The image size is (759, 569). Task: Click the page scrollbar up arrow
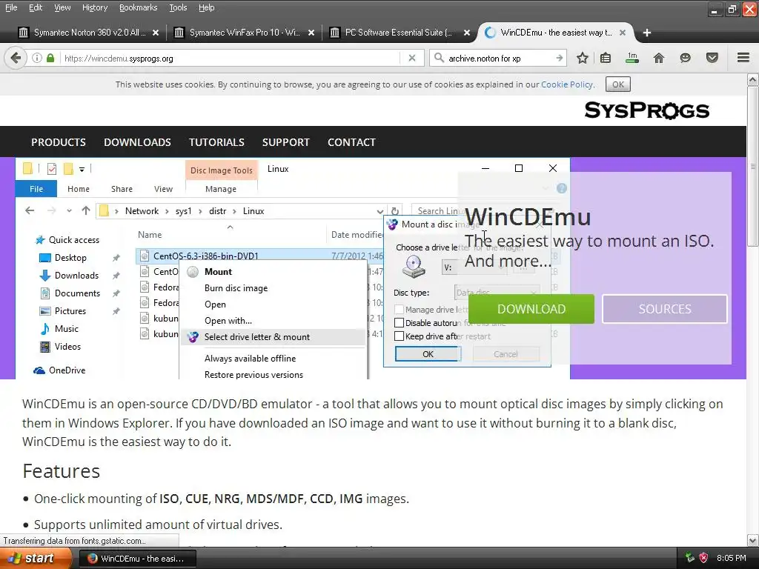(x=753, y=79)
